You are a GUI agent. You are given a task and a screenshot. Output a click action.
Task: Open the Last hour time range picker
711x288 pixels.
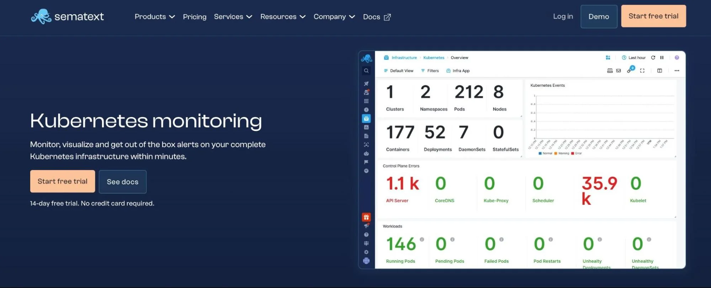633,58
